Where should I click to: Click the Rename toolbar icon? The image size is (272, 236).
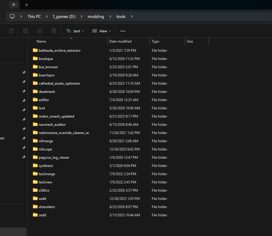coord(26,31)
